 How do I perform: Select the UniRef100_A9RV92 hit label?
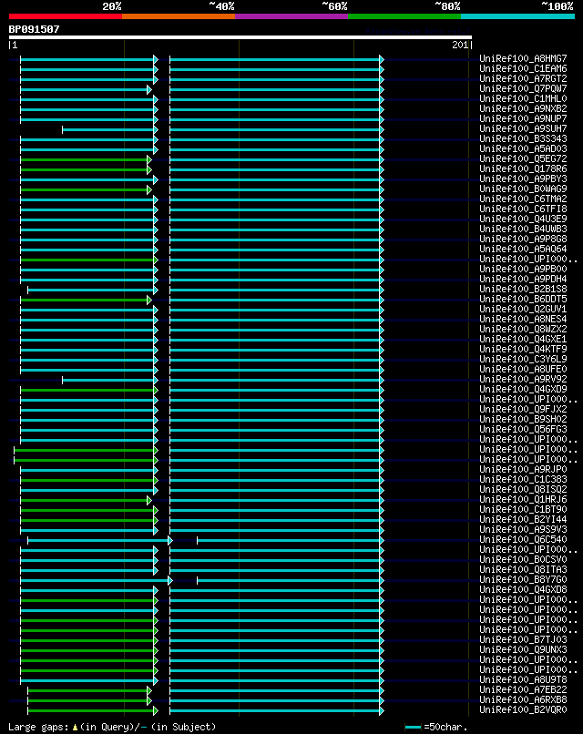(523, 379)
